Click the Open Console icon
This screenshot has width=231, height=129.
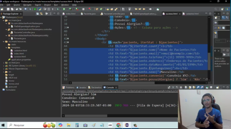tap(217, 87)
